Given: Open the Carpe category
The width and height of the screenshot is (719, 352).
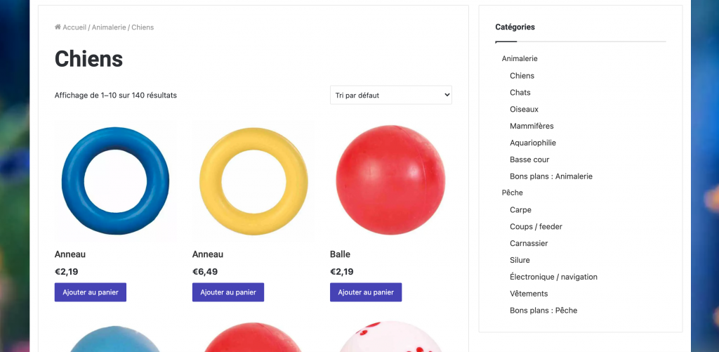Looking at the screenshot, I should 520,210.
